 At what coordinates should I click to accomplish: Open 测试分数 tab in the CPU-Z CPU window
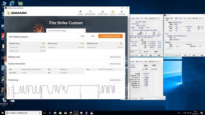(x=152, y=19)
